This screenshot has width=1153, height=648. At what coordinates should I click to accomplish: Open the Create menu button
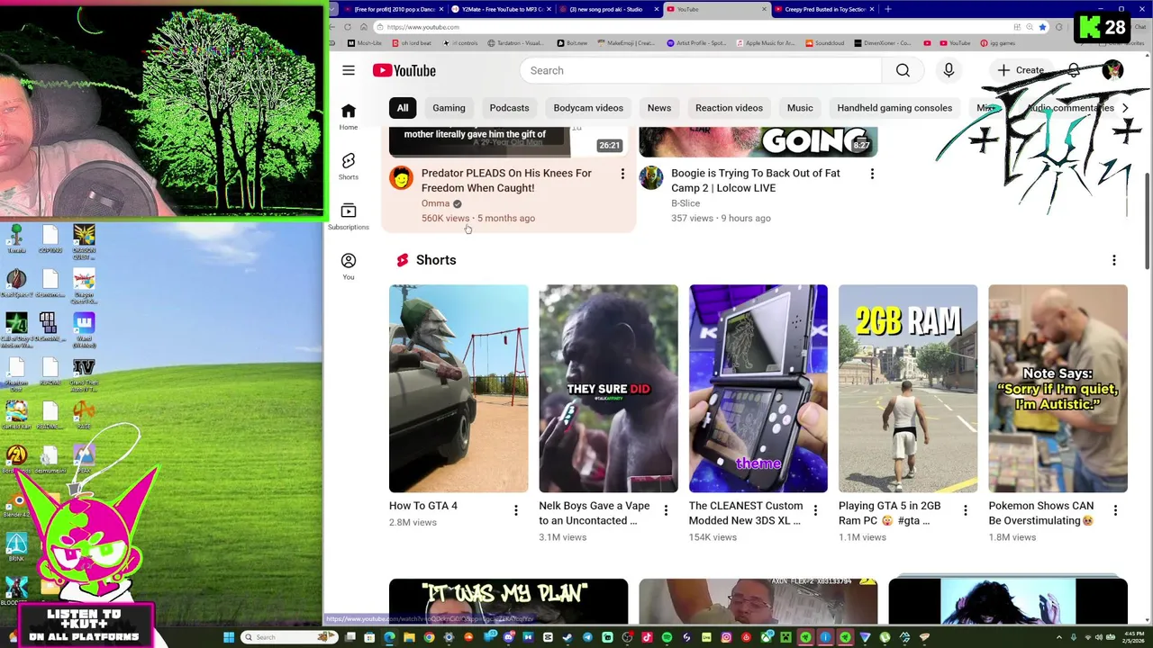pos(1021,70)
